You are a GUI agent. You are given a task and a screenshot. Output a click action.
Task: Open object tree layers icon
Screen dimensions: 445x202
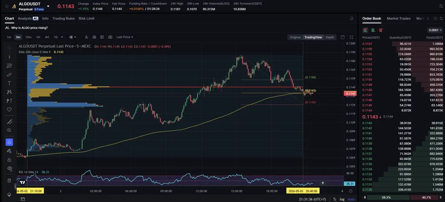(9, 195)
